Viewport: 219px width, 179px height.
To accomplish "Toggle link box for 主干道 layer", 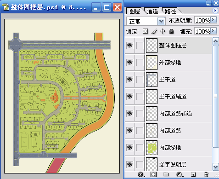I will [x=140, y=80].
